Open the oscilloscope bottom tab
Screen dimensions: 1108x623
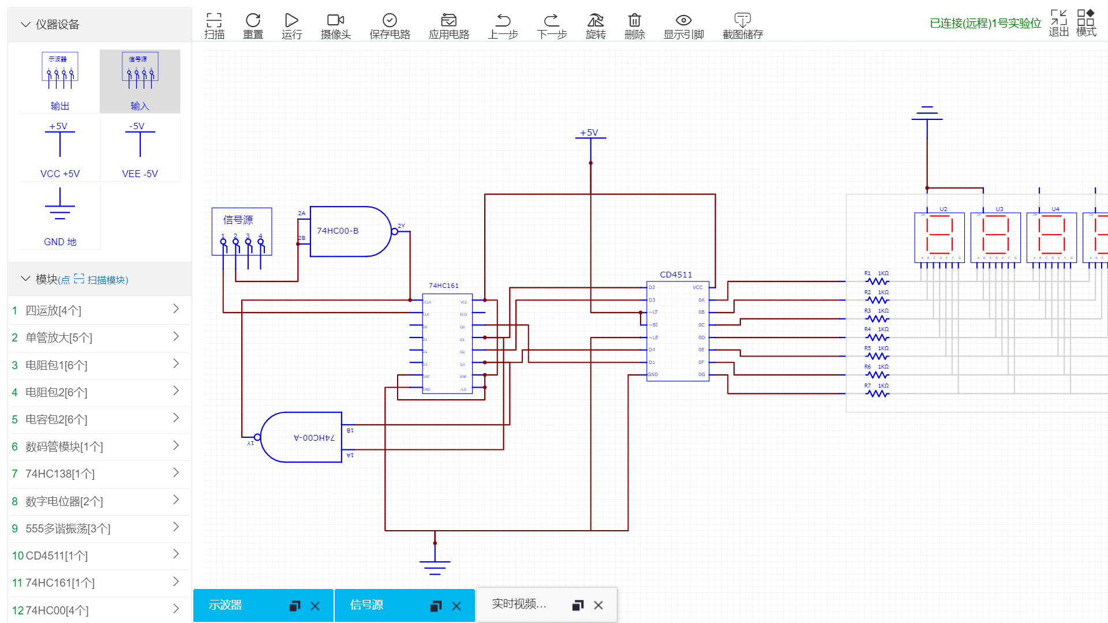click(226, 605)
